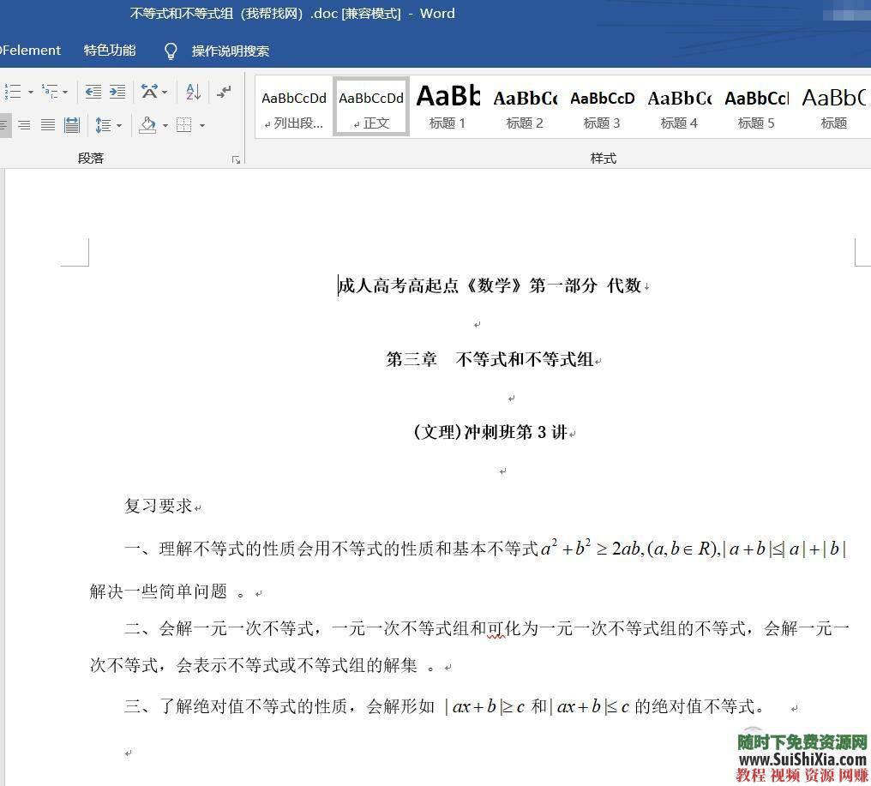
Task: Select the center alignment icon
Action: point(24,124)
